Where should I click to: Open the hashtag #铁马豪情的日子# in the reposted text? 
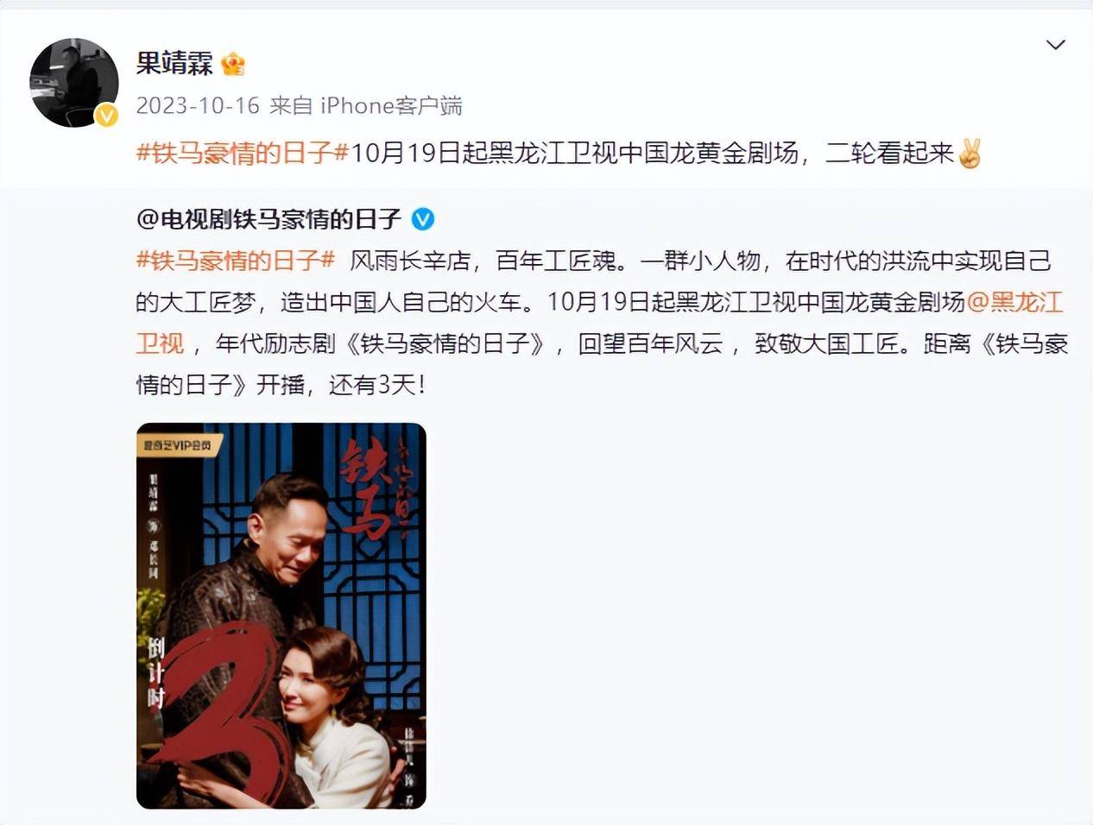pos(236,261)
